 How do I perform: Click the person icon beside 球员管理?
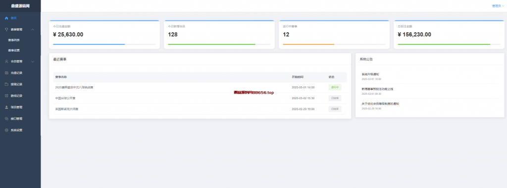click(x=6, y=107)
